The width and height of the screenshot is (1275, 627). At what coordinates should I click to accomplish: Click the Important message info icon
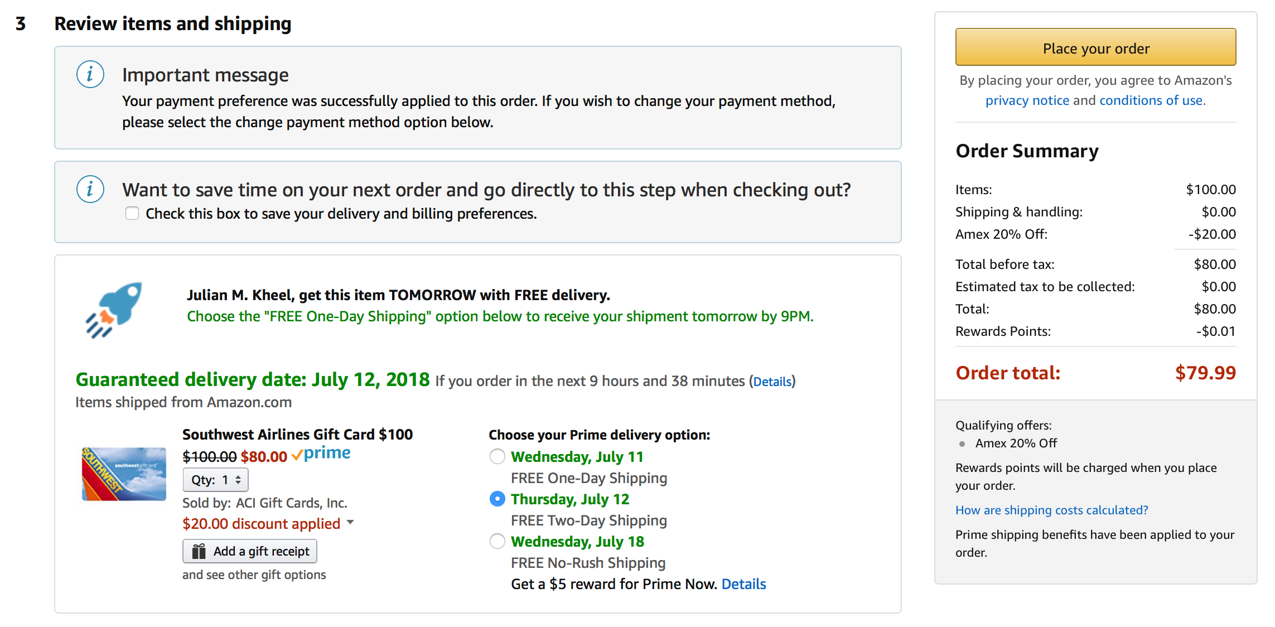click(90, 75)
